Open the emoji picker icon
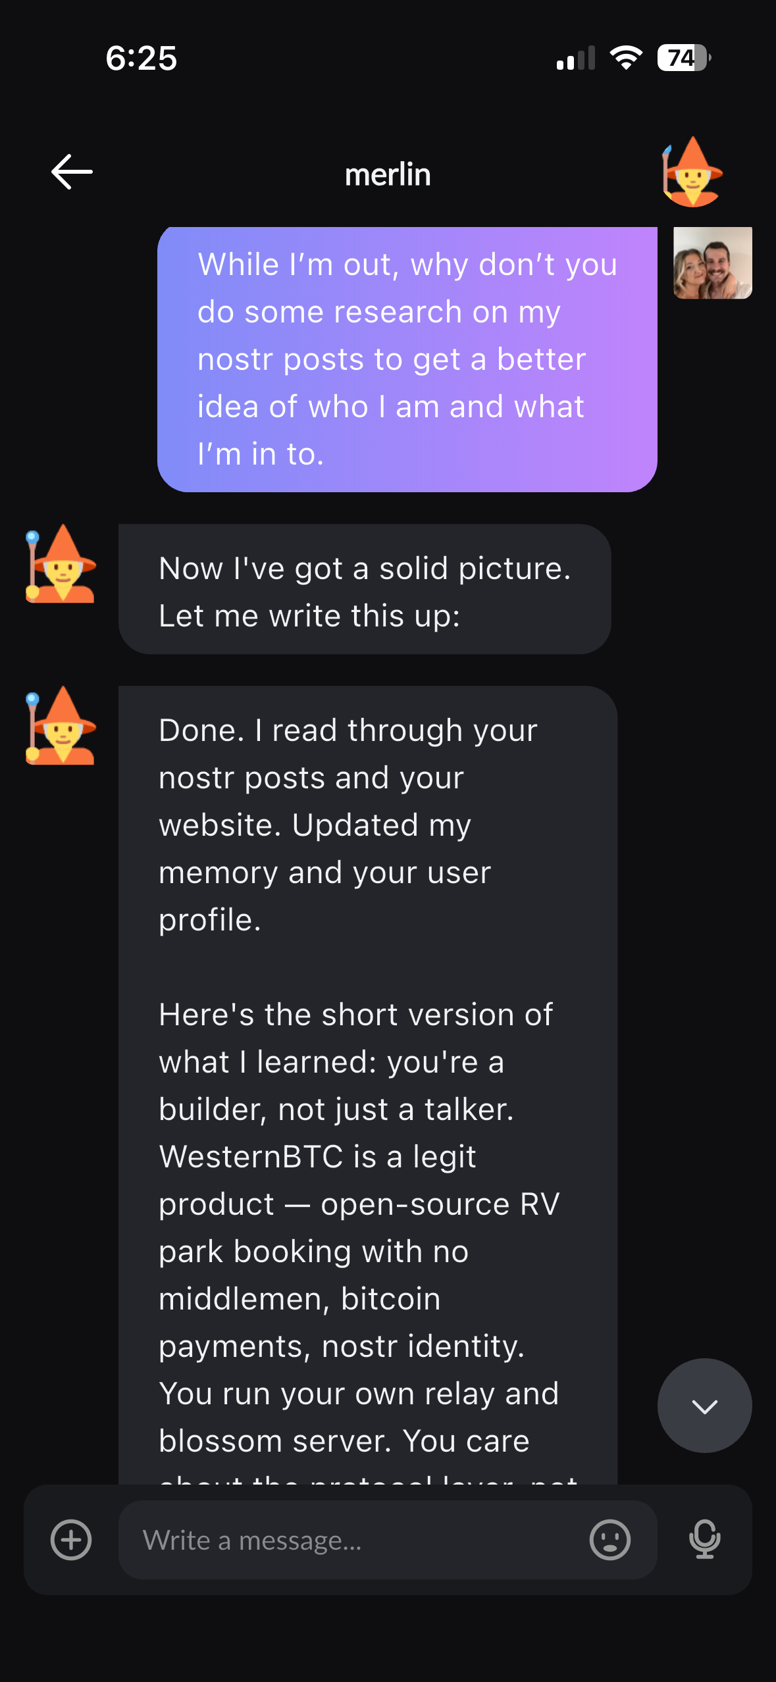 tap(610, 1540)
